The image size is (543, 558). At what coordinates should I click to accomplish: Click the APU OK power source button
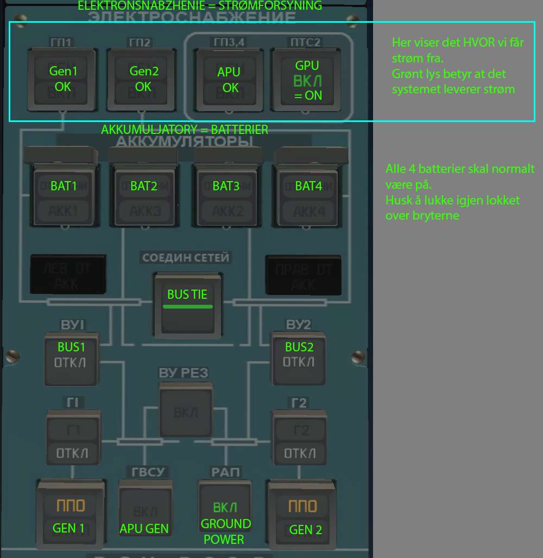pyautogui.click(x=230, y=79)
